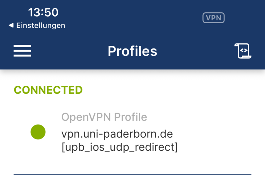Viewport: 265px width, 186px height.
Task: Tap the green connection status dot
Action: [x=38, y=132]
